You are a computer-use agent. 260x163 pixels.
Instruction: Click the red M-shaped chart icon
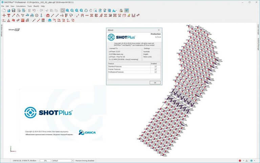(133, 16)
